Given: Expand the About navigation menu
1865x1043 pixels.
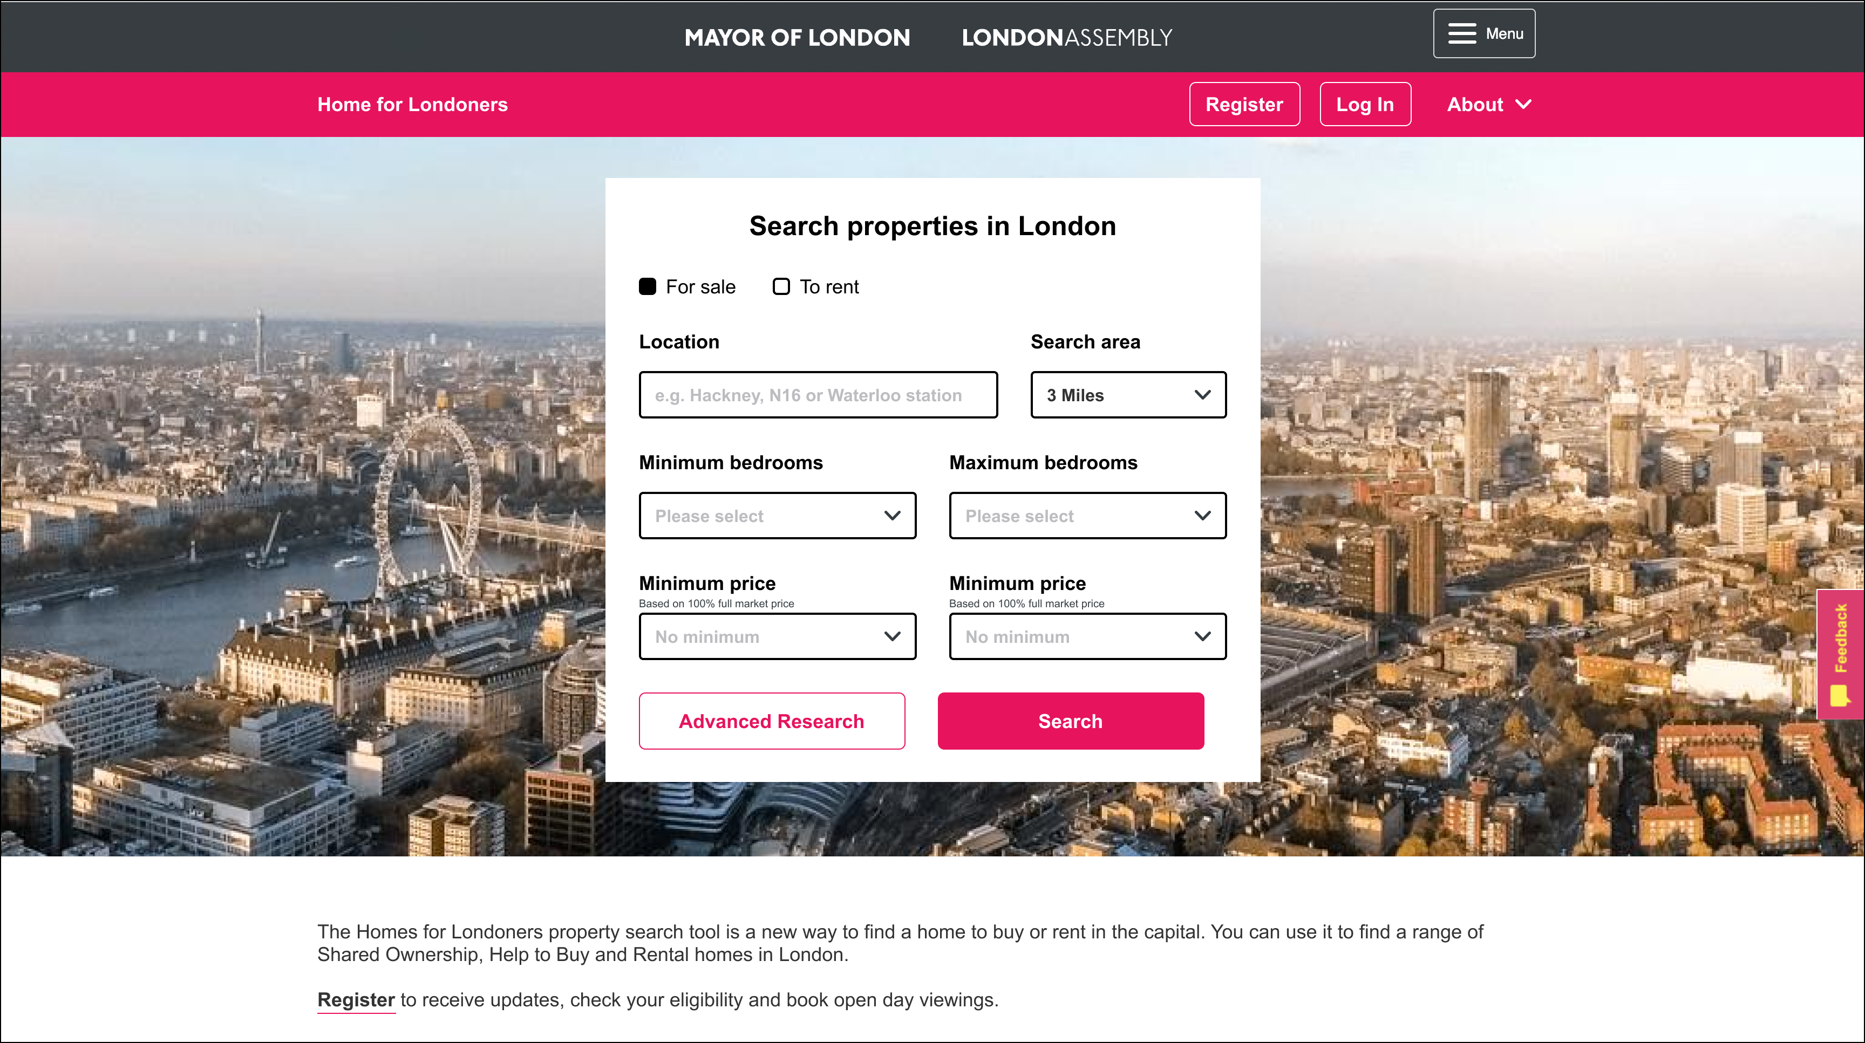Looking at the screenshot, I should coord(1475,104).
